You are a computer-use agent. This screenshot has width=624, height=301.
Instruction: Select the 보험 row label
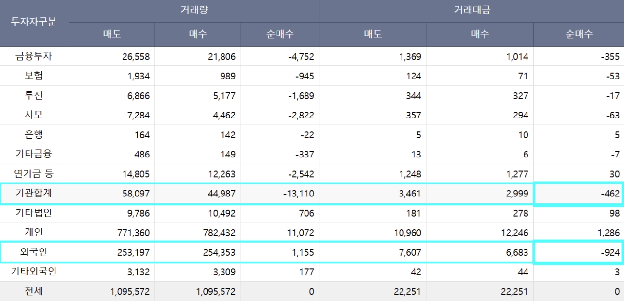34,76
